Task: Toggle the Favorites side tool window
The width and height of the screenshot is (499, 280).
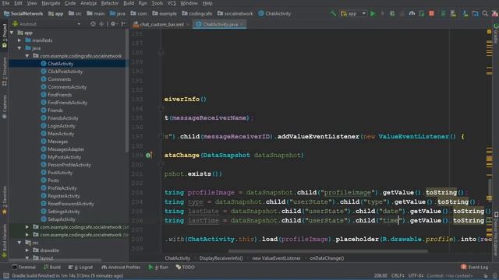Action: [x=5, y=201]
